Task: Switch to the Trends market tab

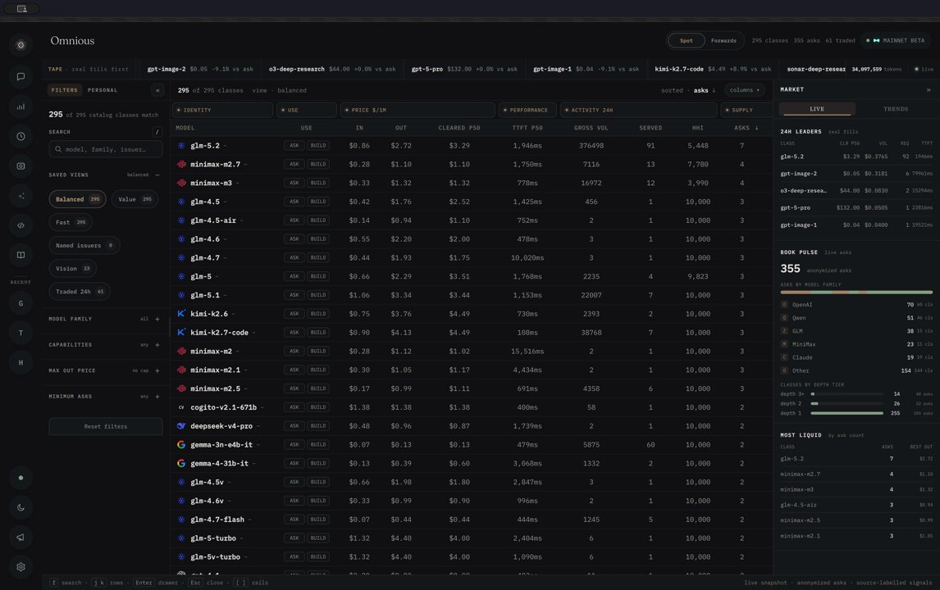Action: pyautogui.click(x=896, y=109)
